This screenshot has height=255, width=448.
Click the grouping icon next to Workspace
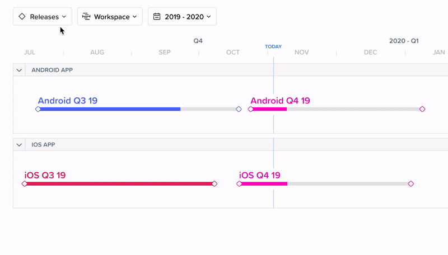[x=86, y=17]
